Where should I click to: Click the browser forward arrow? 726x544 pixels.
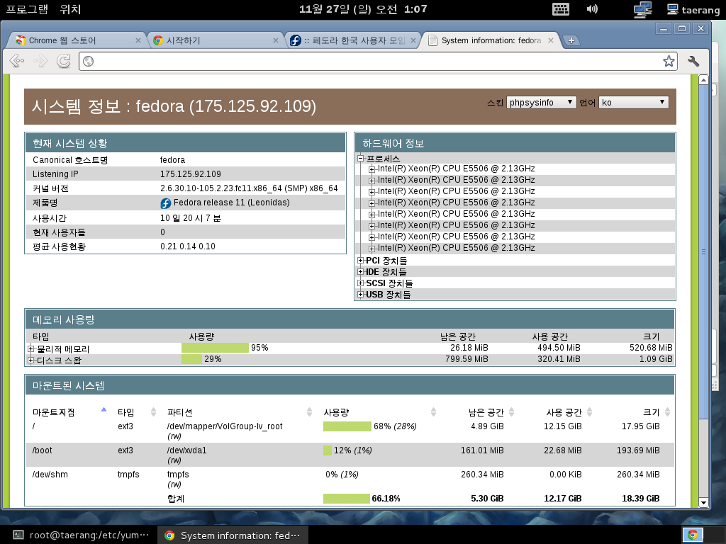tap(40, 61)
